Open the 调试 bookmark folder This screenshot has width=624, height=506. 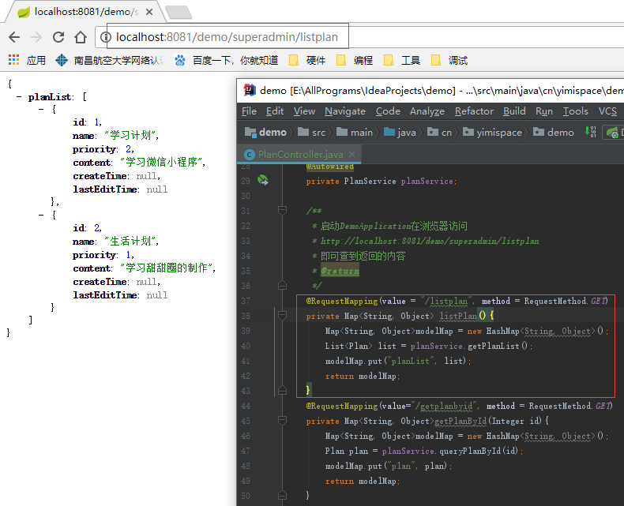pos(449,60)
